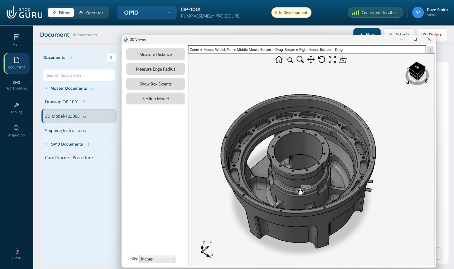
Task: Click the Search documents field
Action: click(79, 75)
